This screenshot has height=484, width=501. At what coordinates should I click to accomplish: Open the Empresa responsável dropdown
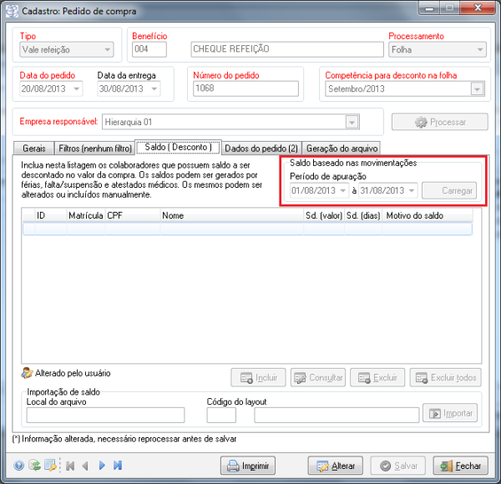click(352, 122)
